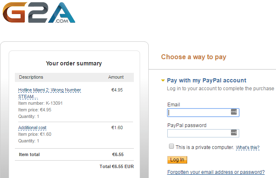
Task: Open the Hotline Miami 2: Wrong Number link
Action: [50, 90]
